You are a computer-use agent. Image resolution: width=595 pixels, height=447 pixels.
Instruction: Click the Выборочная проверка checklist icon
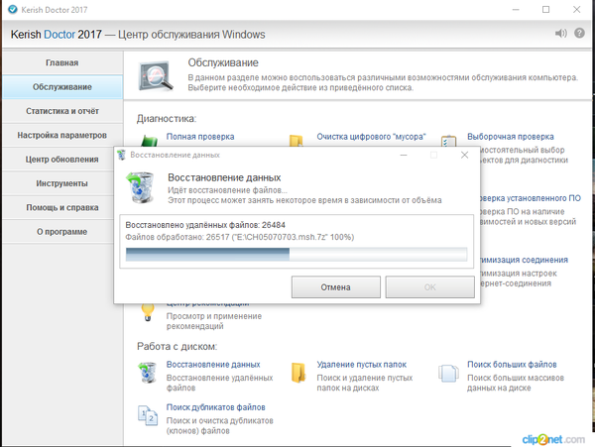[448, 142]
